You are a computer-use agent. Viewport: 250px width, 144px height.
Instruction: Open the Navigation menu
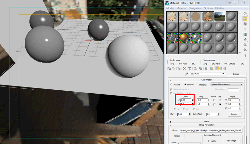[x=195, y=8]
